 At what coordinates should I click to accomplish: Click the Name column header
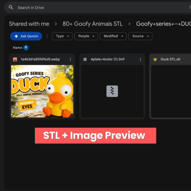click(x=18, y=48)
